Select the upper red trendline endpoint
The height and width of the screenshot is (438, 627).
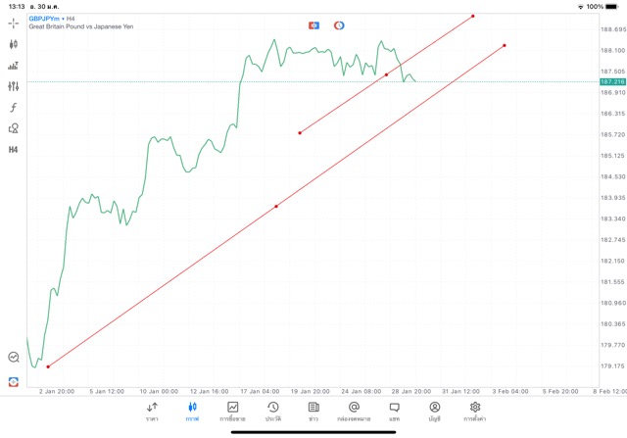[473, 16]
